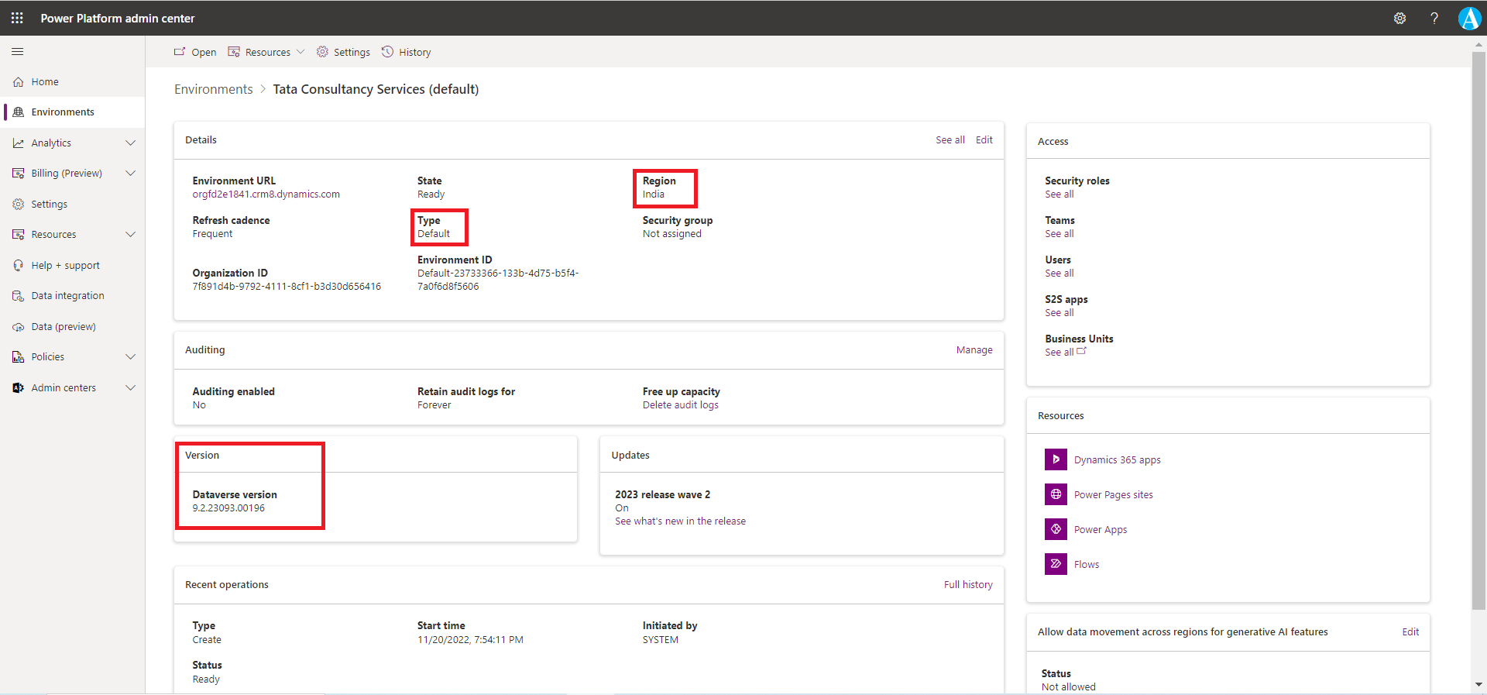Screen dimensions: 1487x695
Task: Open the Power Pages sites icon
Action: pyautogui.click(x=1056, y=494)
